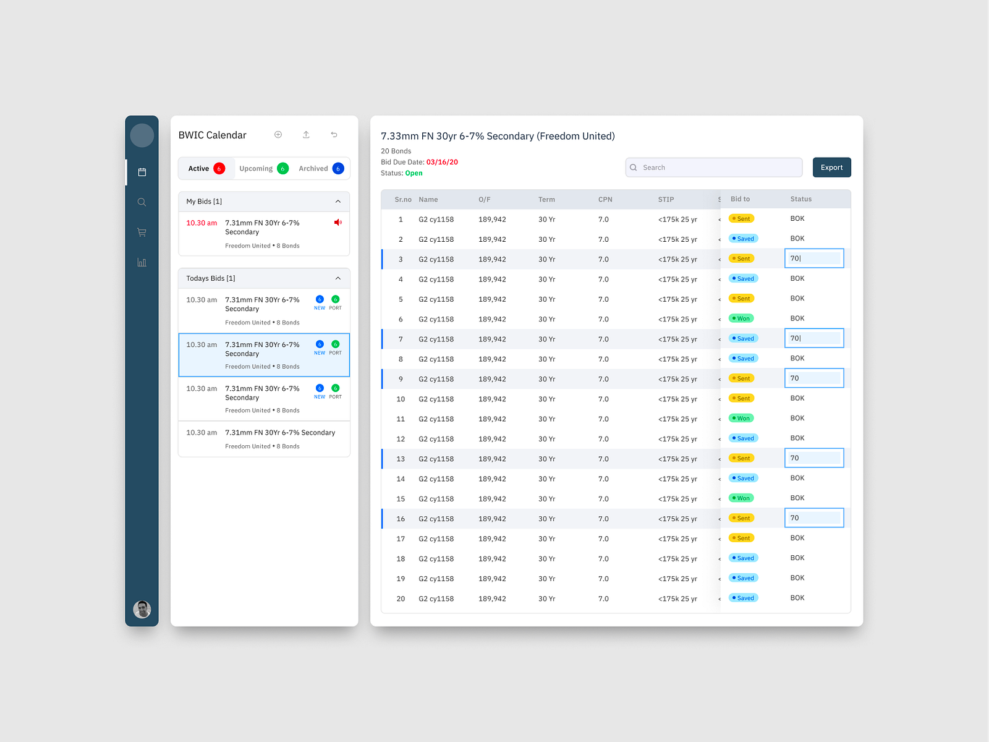Toggle the Won status pill on row 6
This screenshot has width=989, height=742.
pyautogui.click(x=741, y=318)
